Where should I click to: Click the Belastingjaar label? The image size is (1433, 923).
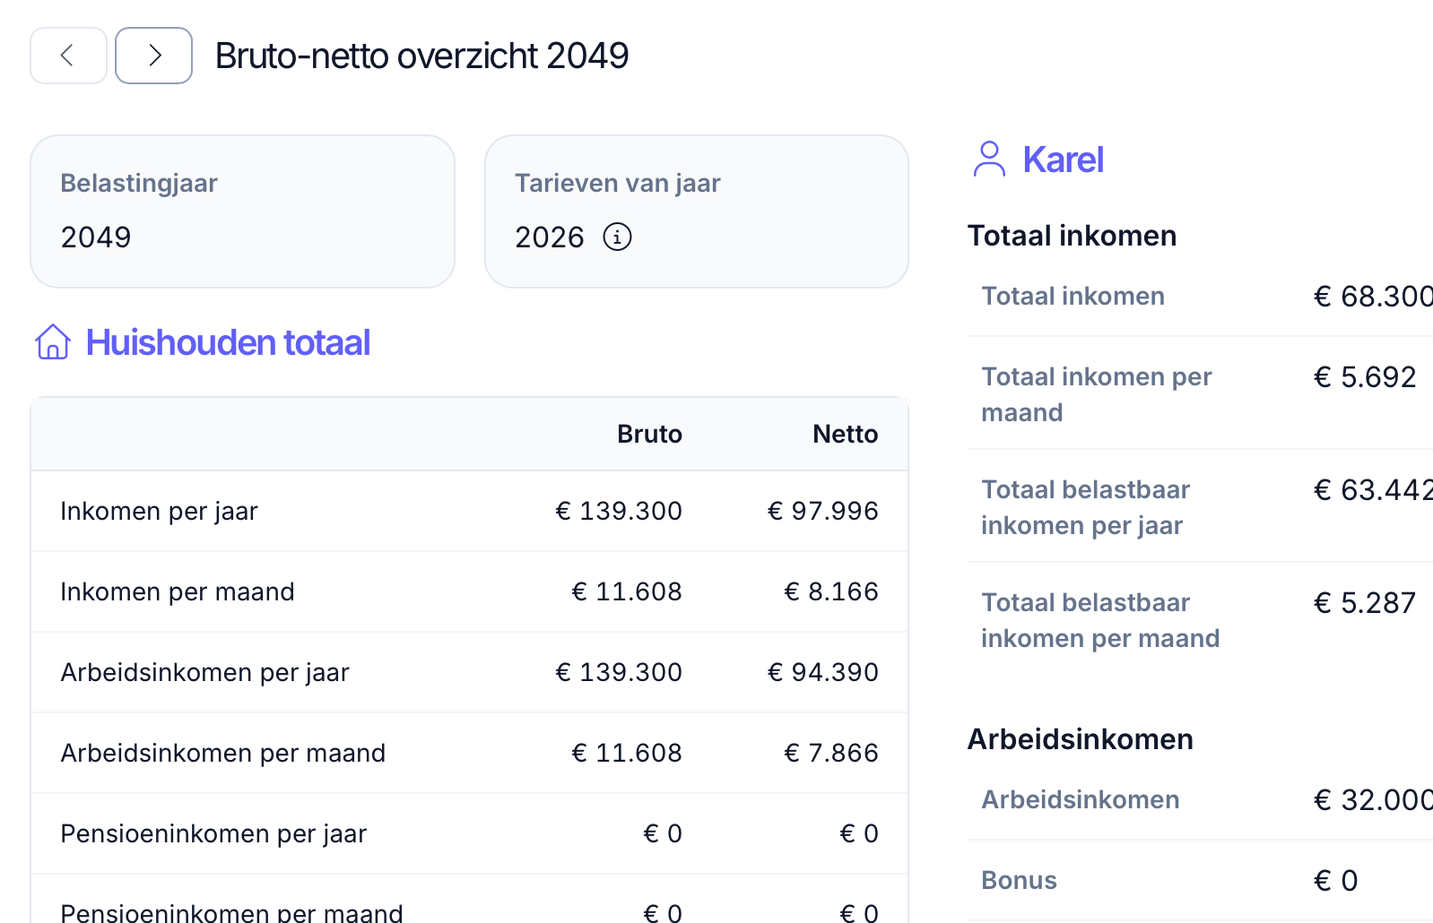click(x=139, y=183)
